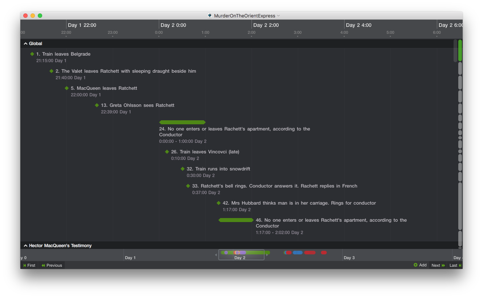Viewport: 483px width, 298px height.
Task: Click the 5:00 tick on the ruler
Action: (390, 33)
